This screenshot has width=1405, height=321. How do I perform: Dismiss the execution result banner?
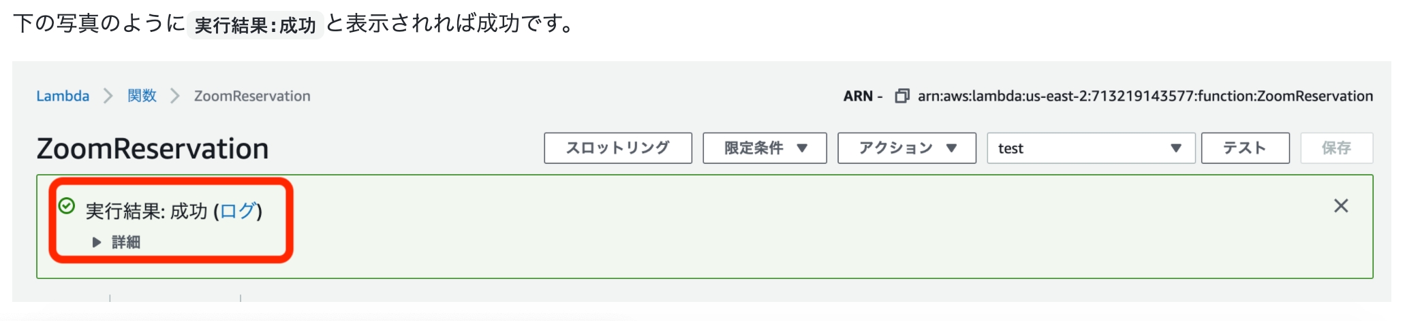(x=1340, y=206)
